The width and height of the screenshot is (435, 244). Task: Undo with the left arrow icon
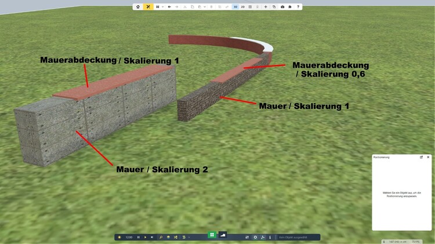(169, 6)
